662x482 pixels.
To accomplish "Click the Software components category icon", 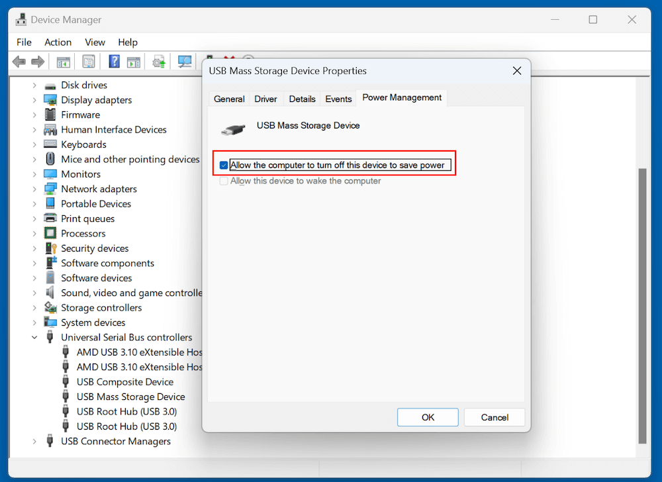I will coord(51,263).
